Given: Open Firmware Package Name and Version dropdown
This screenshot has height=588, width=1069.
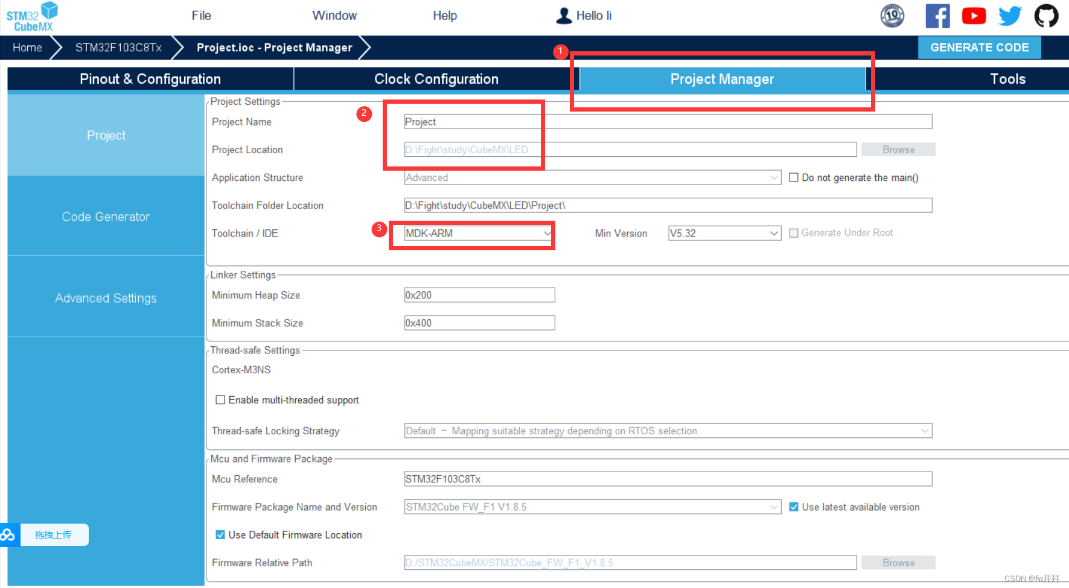Looking at the screenshot, I should click(x=592, y=507).
